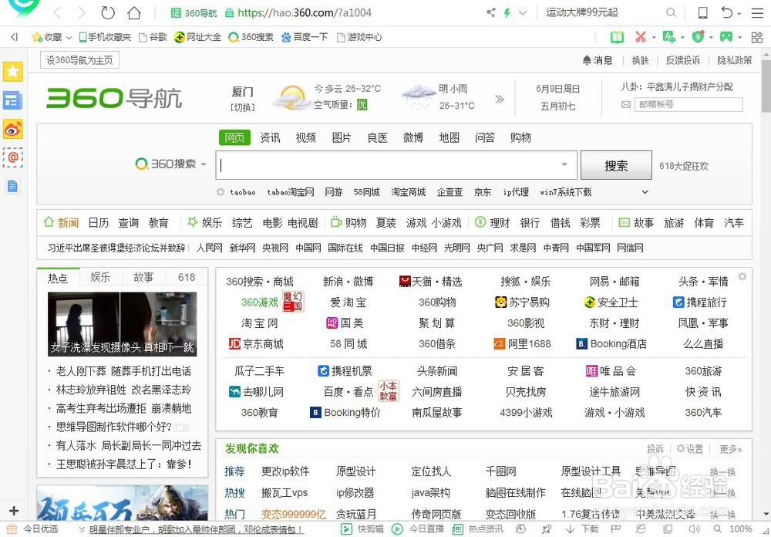Open the send-to-phone icon near address bar
Image resolution: width=771 pixels, height=537 pixels.
(x=702, y=12)
